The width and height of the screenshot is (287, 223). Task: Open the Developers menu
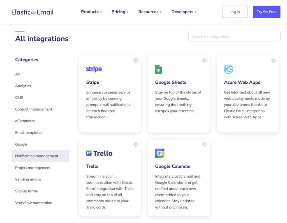[184, 12]
